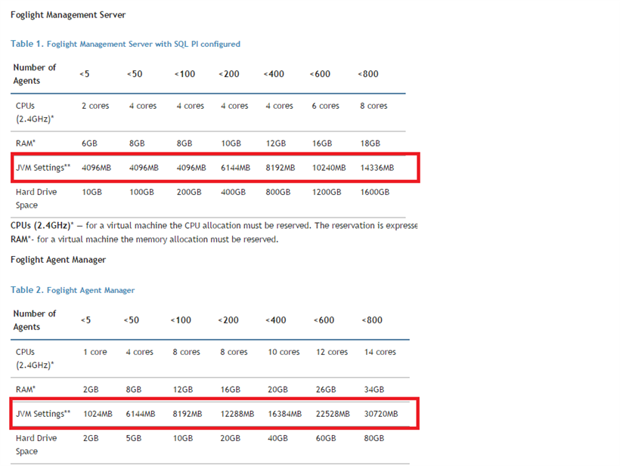Select the "16384MB" JVM setting
Viewport: 620px width, 466px height.
(285, 414)
